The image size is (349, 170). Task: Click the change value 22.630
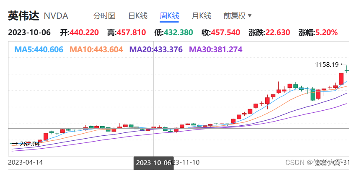pos(277,33)
